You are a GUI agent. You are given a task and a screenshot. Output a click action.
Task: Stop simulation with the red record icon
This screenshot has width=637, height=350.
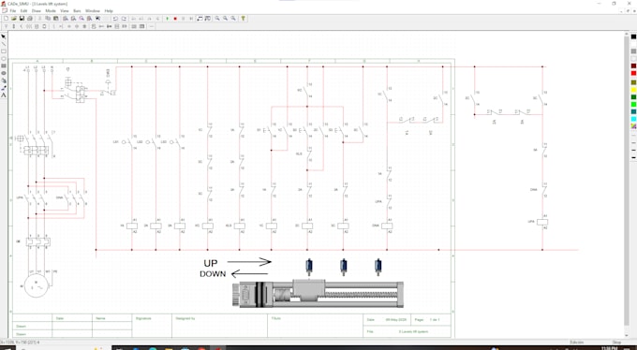tap(175, 19)
